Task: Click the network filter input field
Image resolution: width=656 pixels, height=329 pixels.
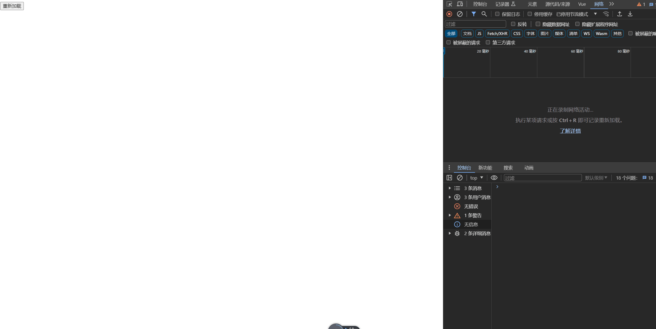Action: [x=475, y=24]
